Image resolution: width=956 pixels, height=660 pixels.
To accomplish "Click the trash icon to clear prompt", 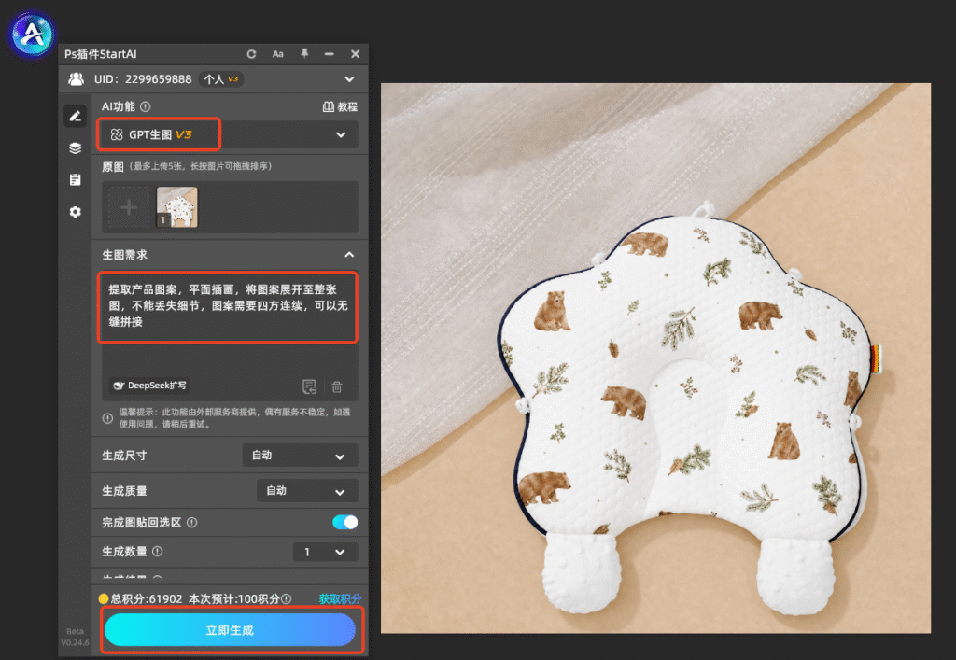I will click(x=336, y=387).
